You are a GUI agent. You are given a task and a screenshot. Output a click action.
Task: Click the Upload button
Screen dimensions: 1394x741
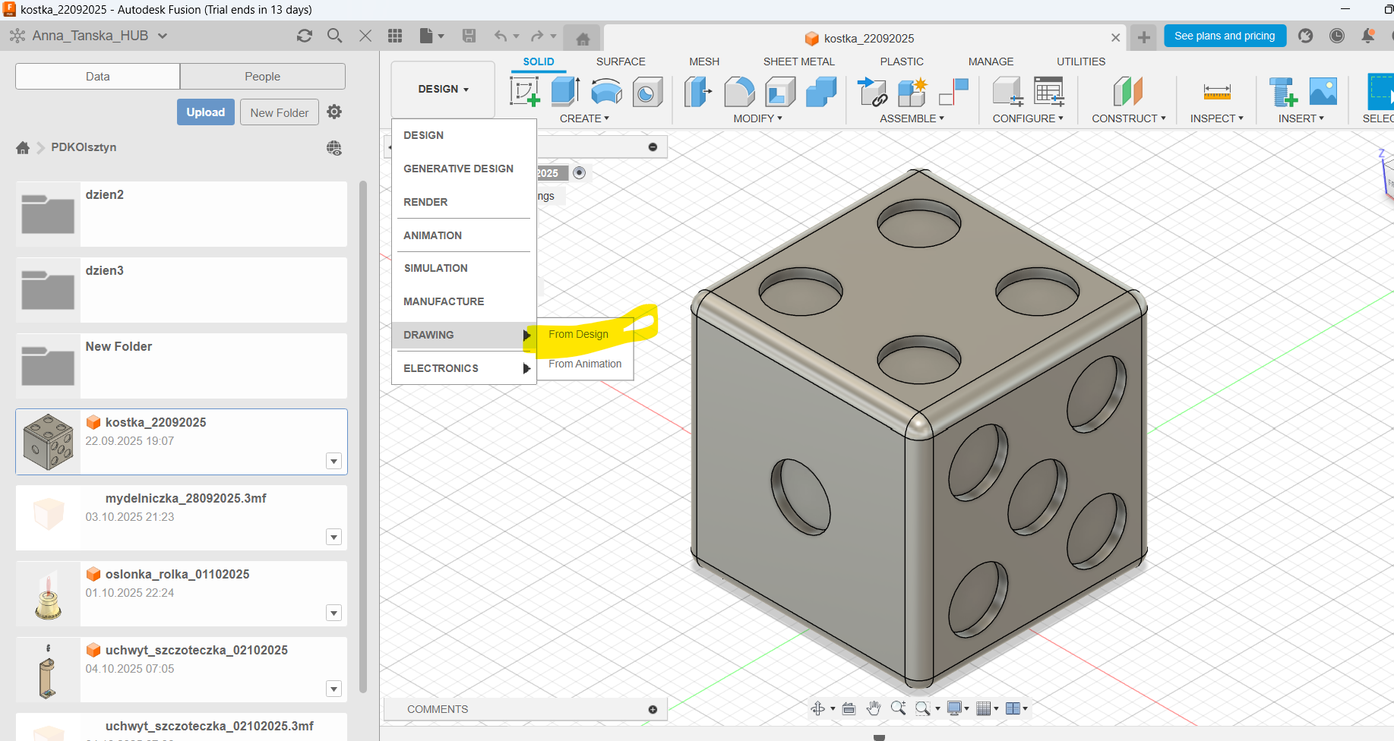[205, 112]
